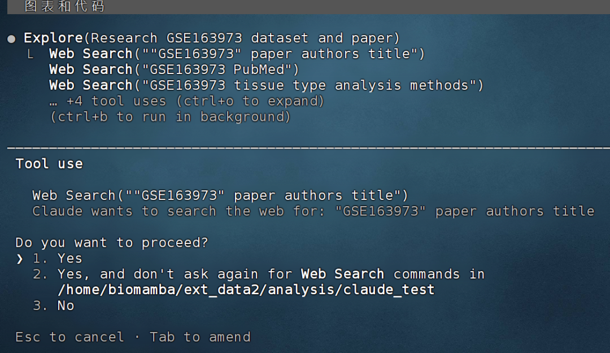
Task: Expand the +4 tool uses line
Action: pos(187,101)
